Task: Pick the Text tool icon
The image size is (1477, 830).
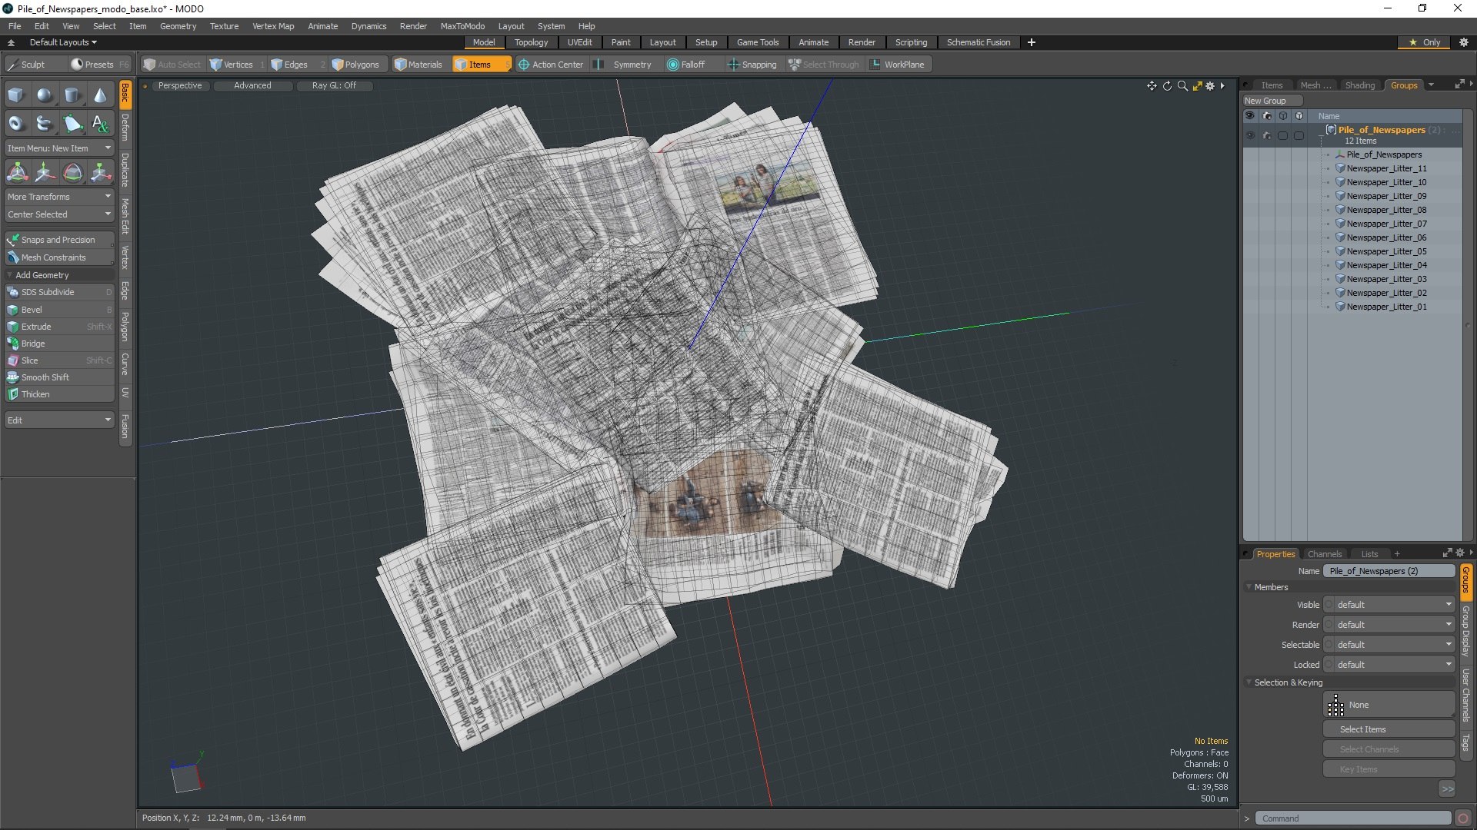Action: 100,123
